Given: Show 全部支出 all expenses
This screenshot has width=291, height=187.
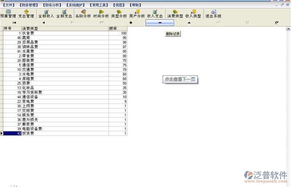Looking at the screenshot, I should click(64, 14).
